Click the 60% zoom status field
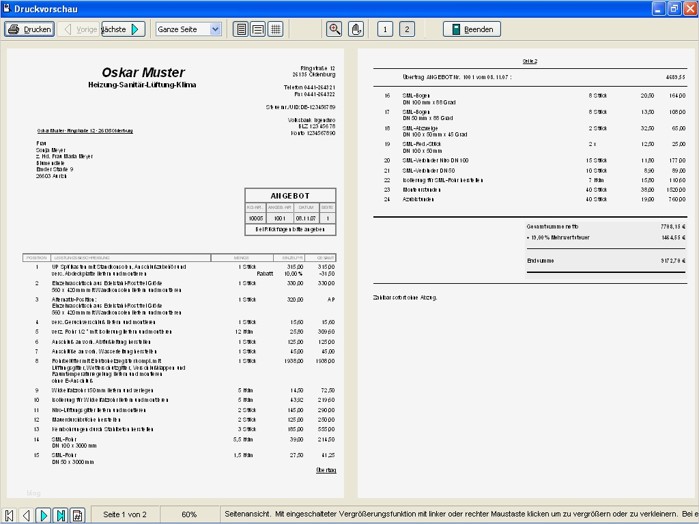Screen dimensions: 699x524 (x=189, y=514)
